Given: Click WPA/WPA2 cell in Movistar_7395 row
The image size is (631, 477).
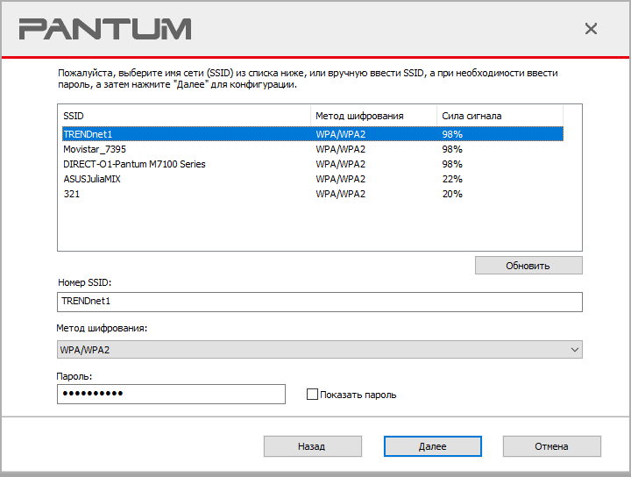Looking at the screenshot, I should click(x=340, y=149).
